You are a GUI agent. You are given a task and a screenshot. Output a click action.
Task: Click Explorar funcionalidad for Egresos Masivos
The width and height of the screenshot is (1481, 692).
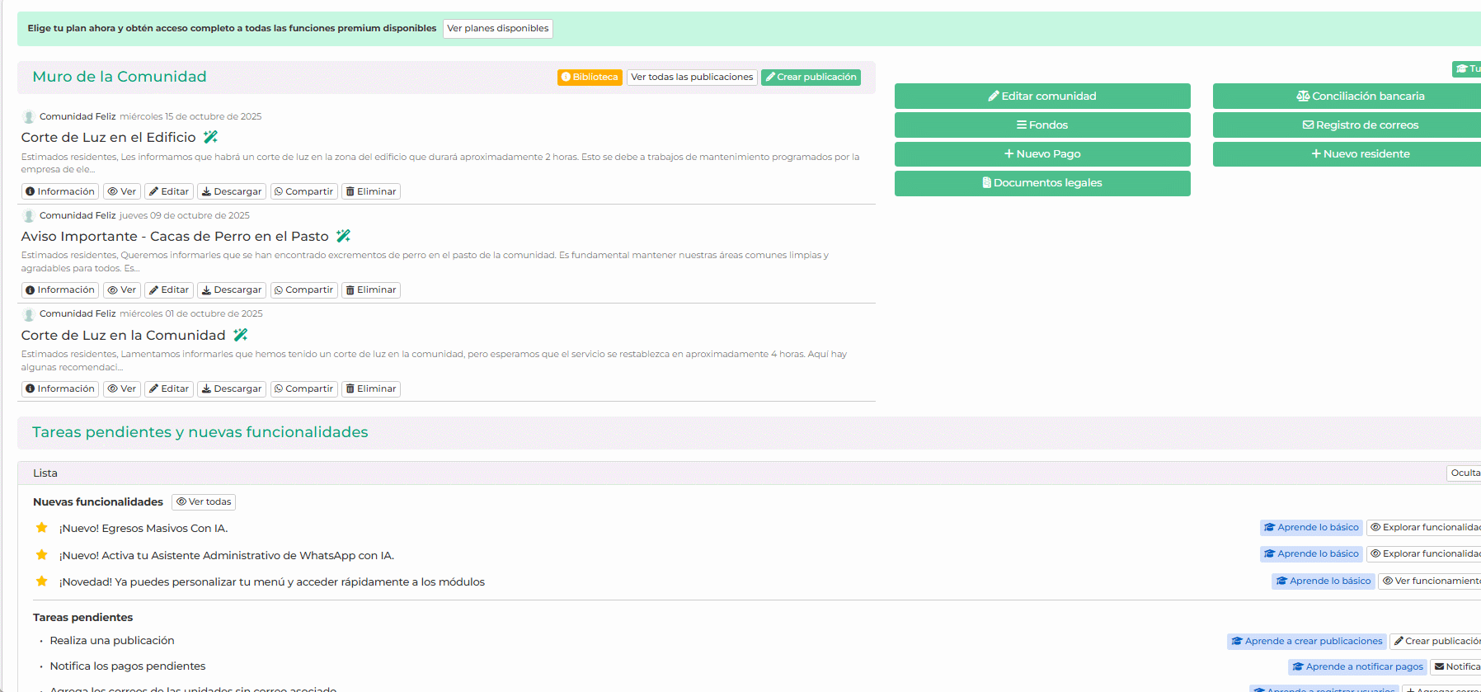1424,527
